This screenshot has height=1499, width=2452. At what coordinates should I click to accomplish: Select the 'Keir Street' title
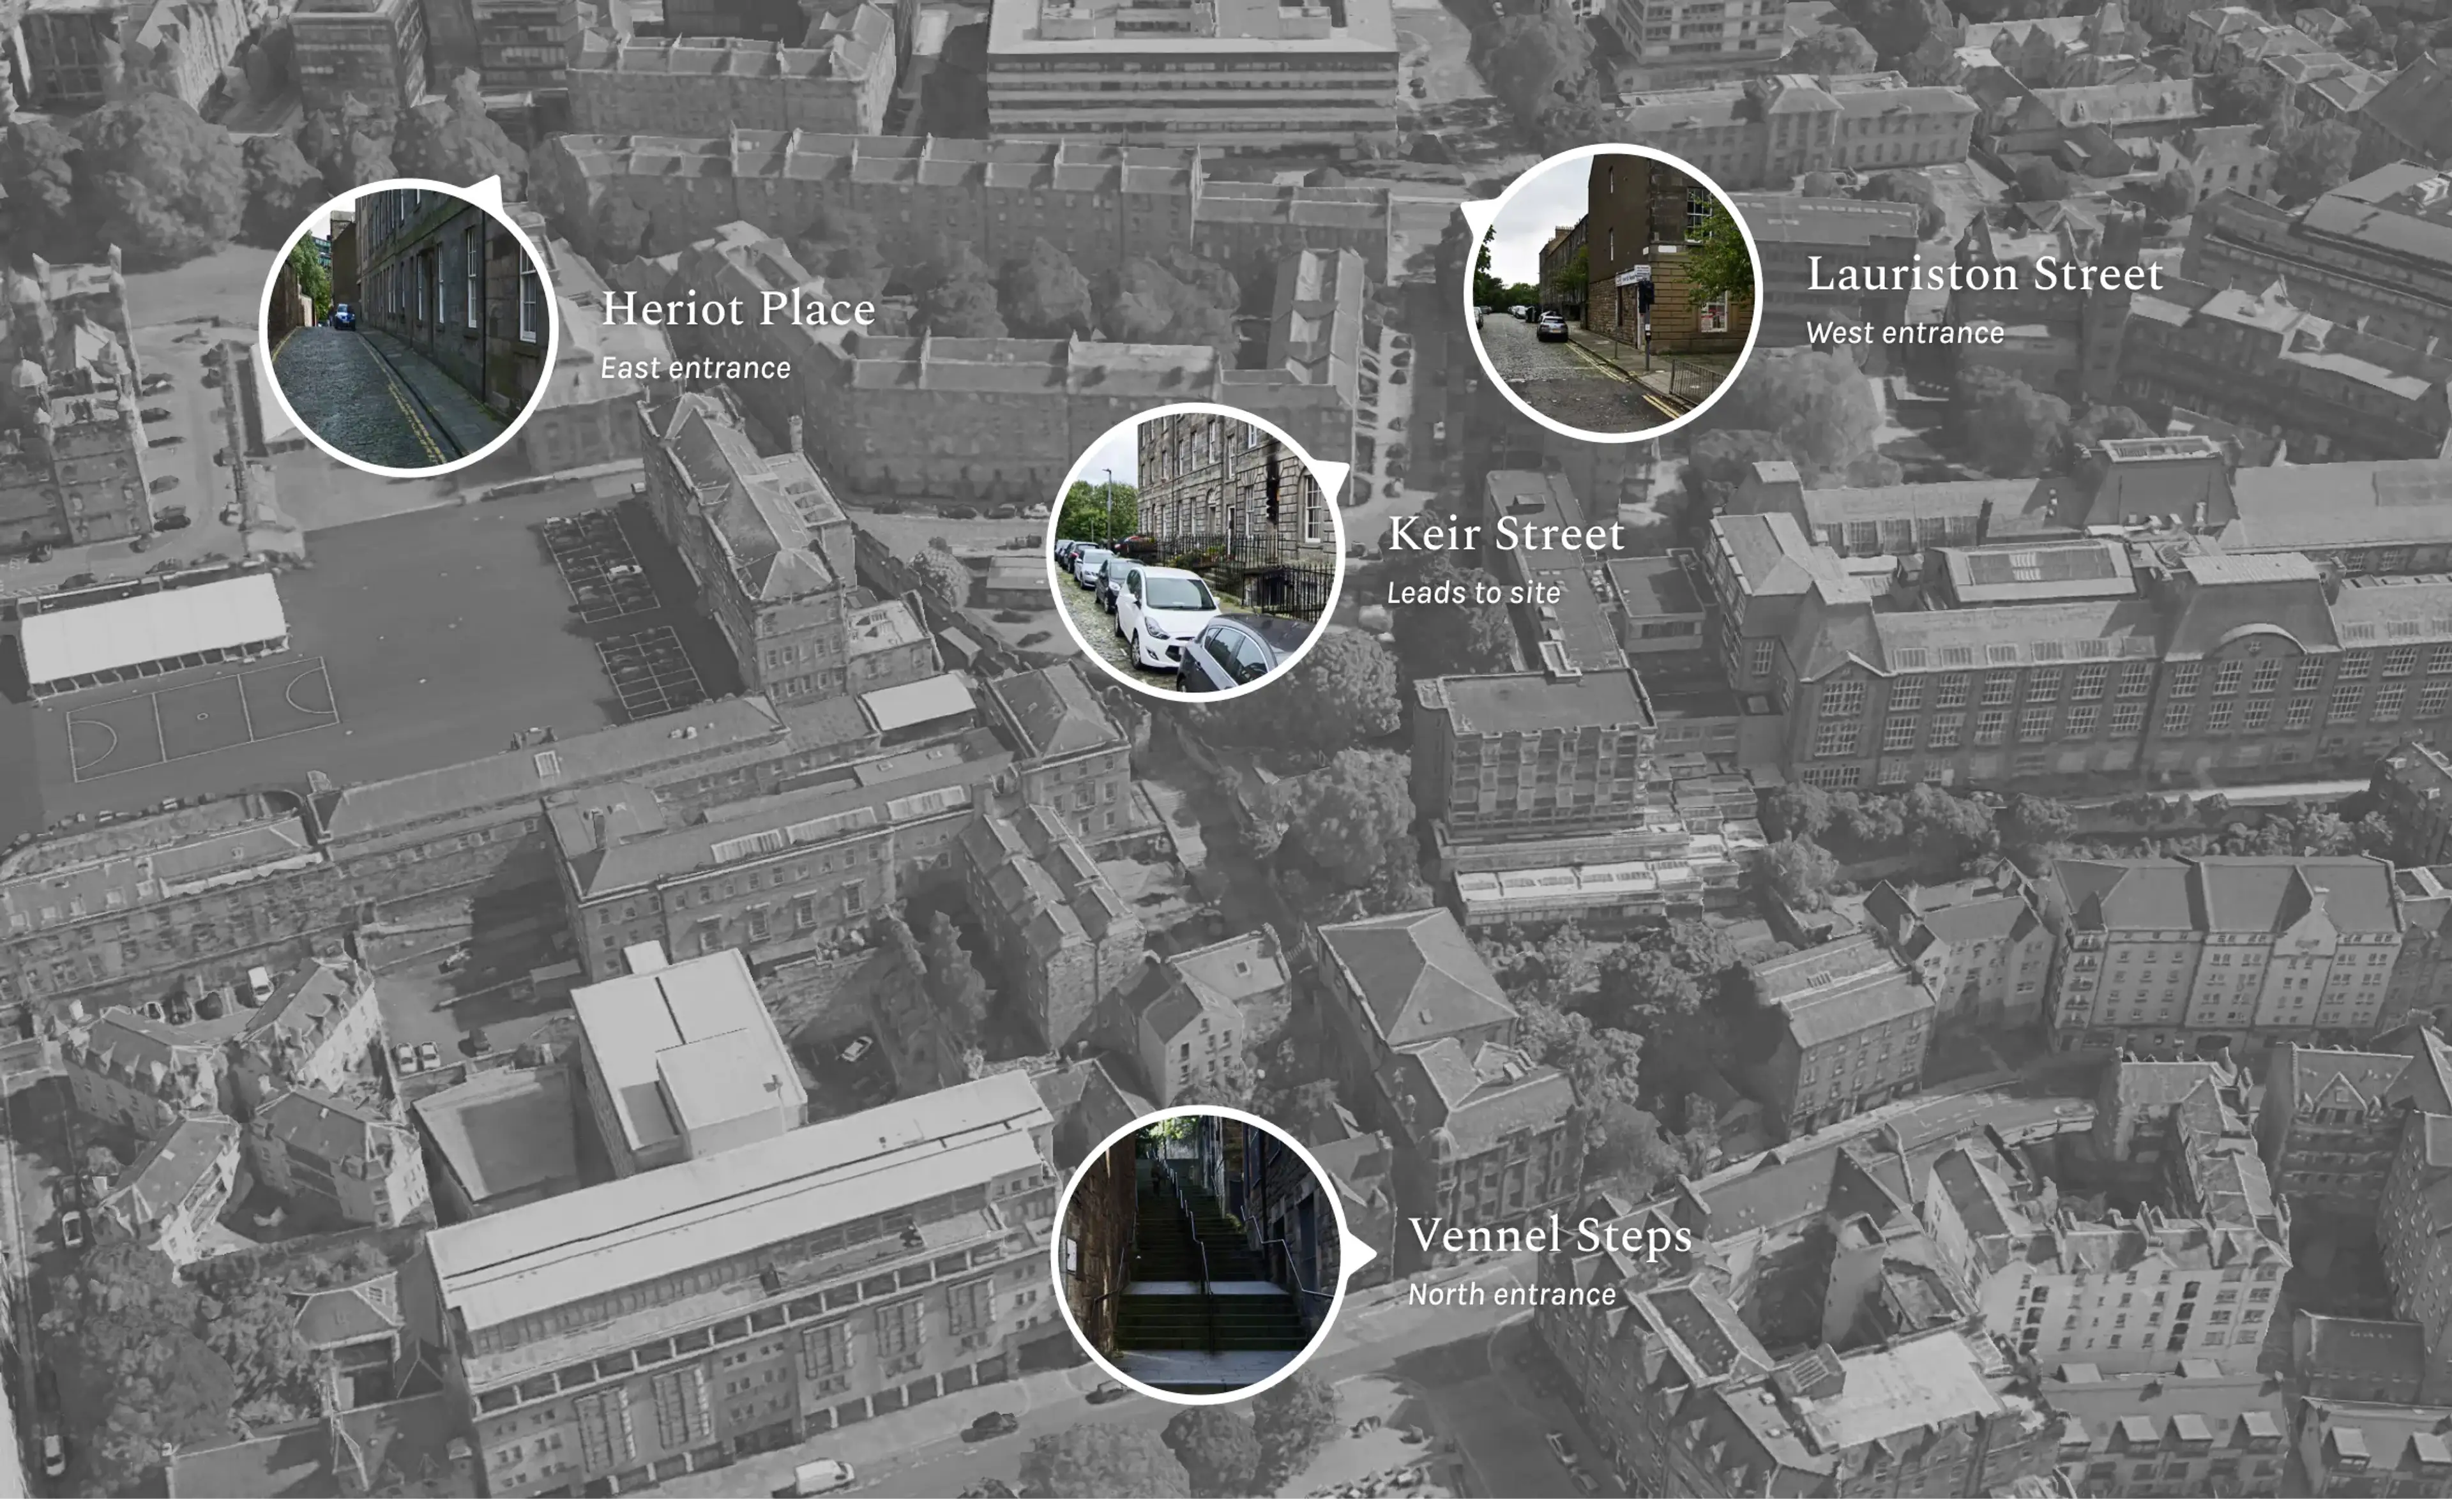click(x=1506, y=534)
